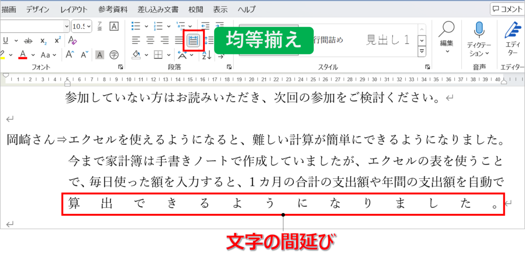
Task: Open the borders dropdown arrow
Action: [169, 55]
